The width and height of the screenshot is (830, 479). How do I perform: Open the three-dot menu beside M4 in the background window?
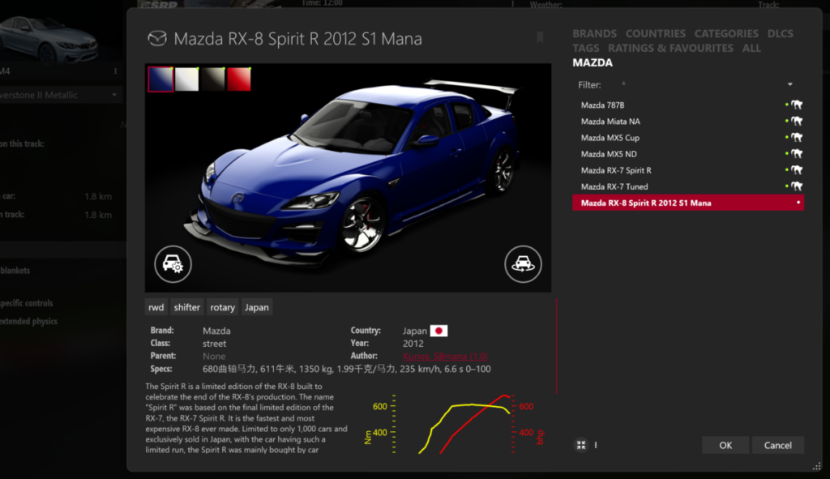click(115, 71)
